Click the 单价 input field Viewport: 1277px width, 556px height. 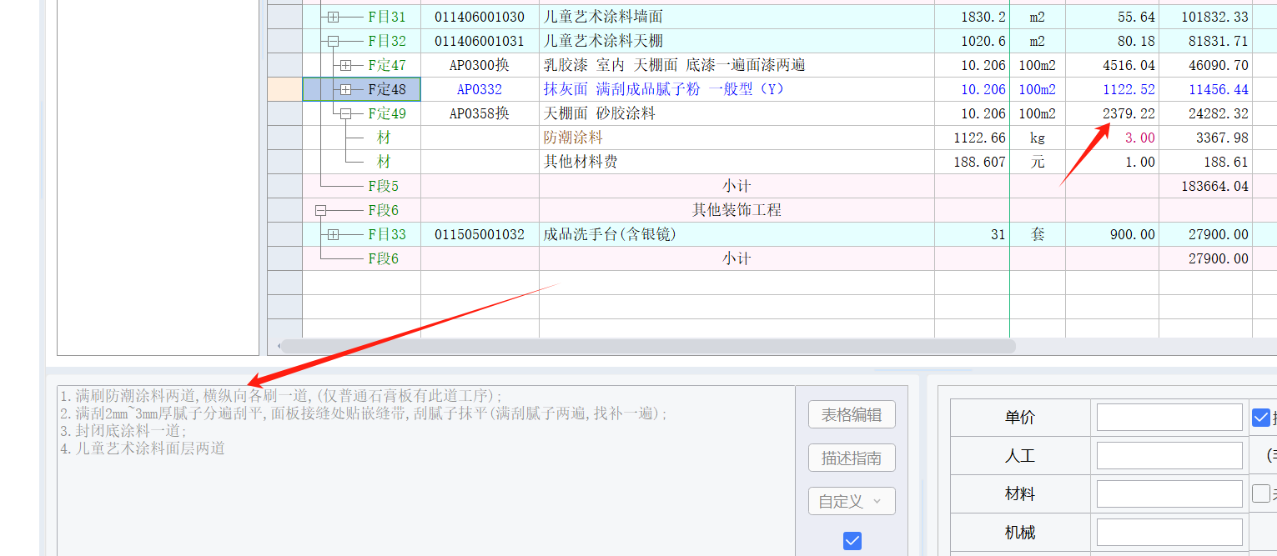coord(1169,417)
